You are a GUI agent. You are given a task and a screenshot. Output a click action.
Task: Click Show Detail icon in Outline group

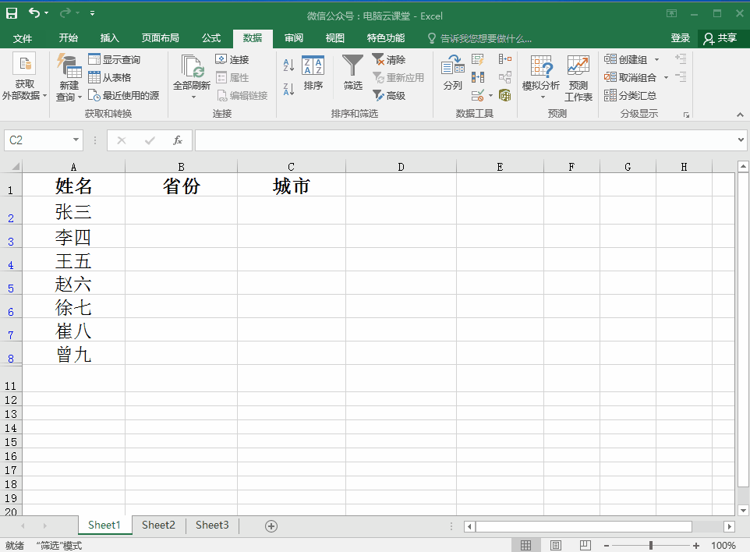coord(681,58)
